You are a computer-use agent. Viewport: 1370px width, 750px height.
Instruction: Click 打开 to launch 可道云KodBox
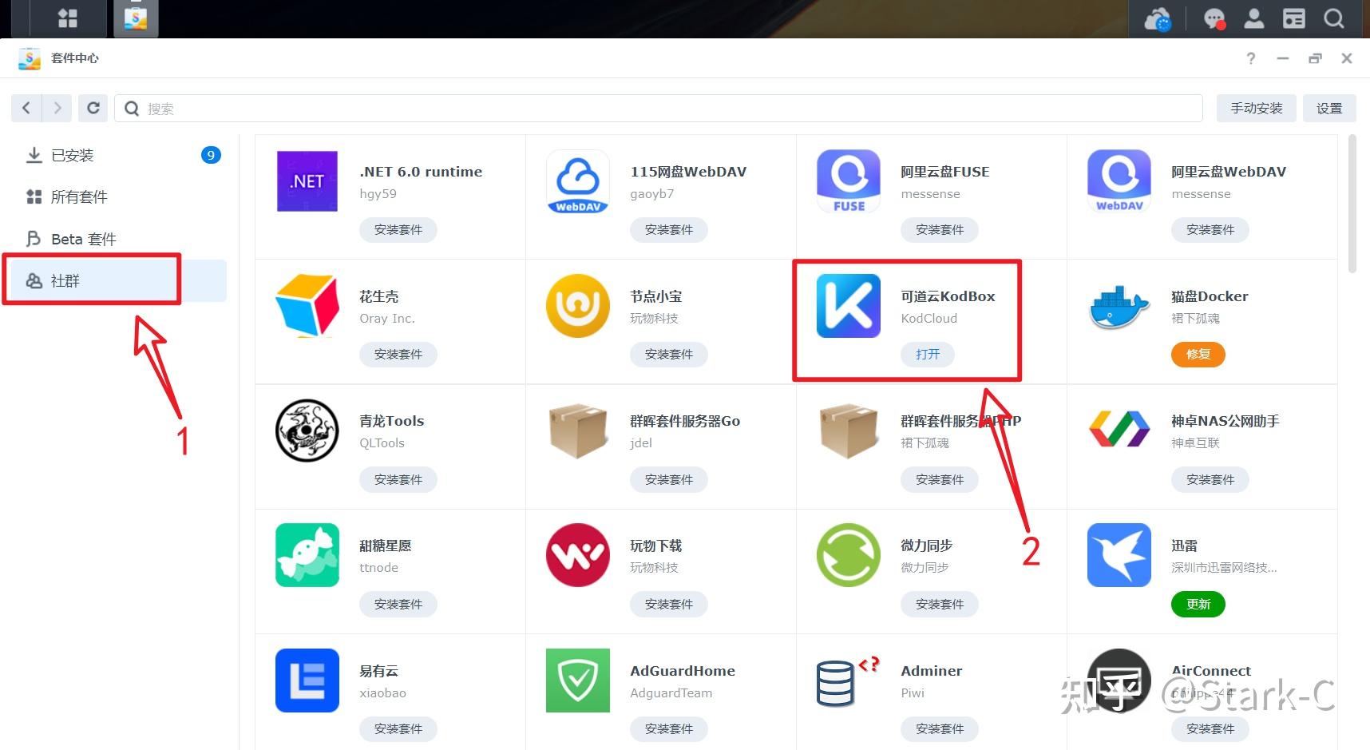[x=927, y=354]
